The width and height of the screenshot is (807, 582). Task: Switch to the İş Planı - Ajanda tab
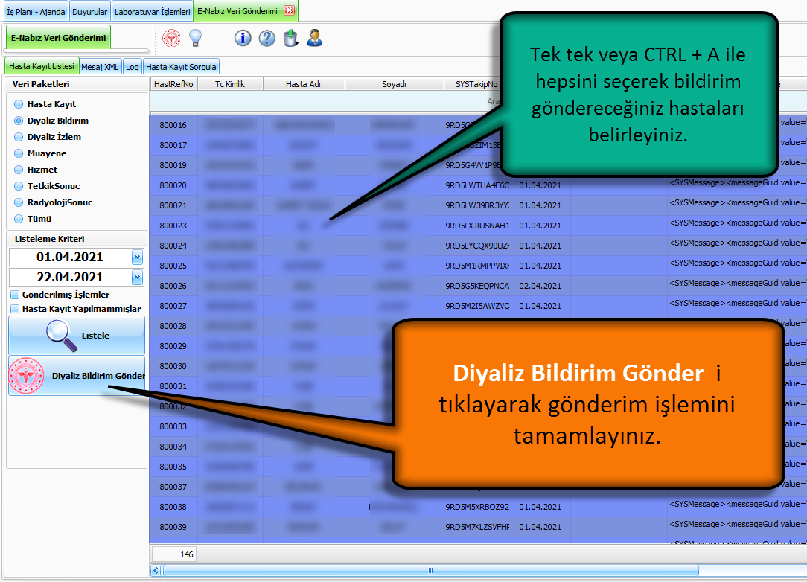[36, 11]
